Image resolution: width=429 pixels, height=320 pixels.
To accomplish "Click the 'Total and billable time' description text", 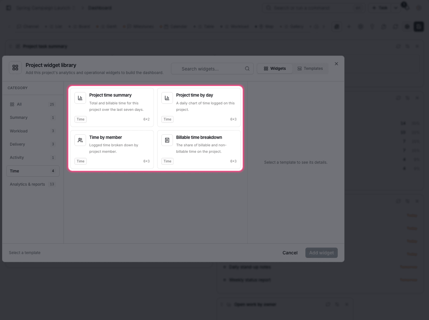I will click(116, 106).
